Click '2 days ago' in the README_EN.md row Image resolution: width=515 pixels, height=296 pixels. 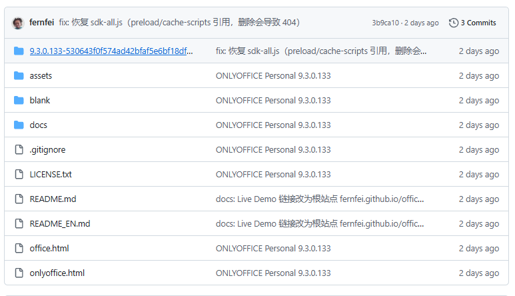[479, 223]
